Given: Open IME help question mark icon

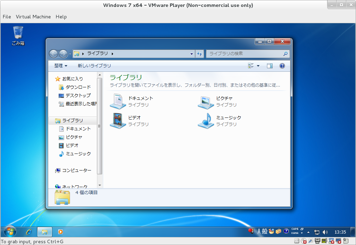Looking at the screenshot, I should click(x=286, y=231).
